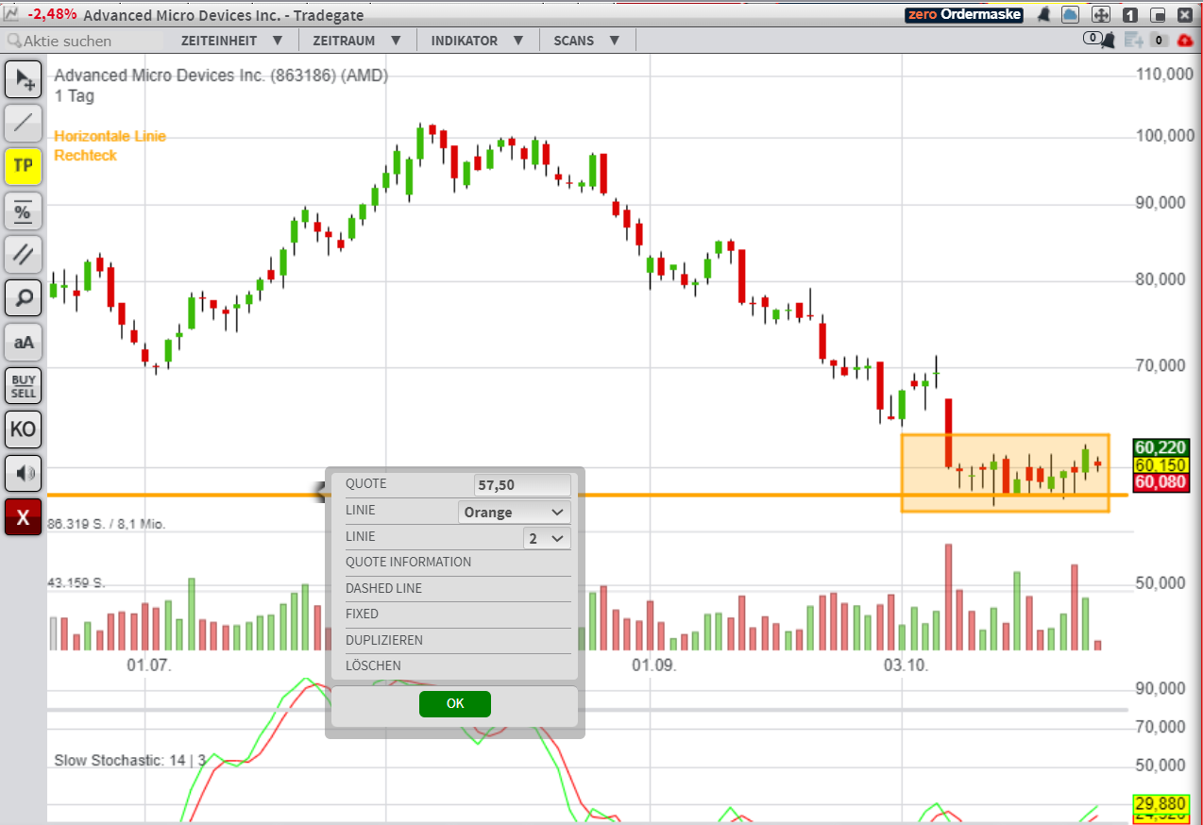Click the number 1 layout icon
This screenshot has width=1203, height=825.
[x=1129, y=14]
